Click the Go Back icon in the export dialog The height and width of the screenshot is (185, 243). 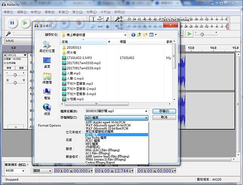pos(133,35)
